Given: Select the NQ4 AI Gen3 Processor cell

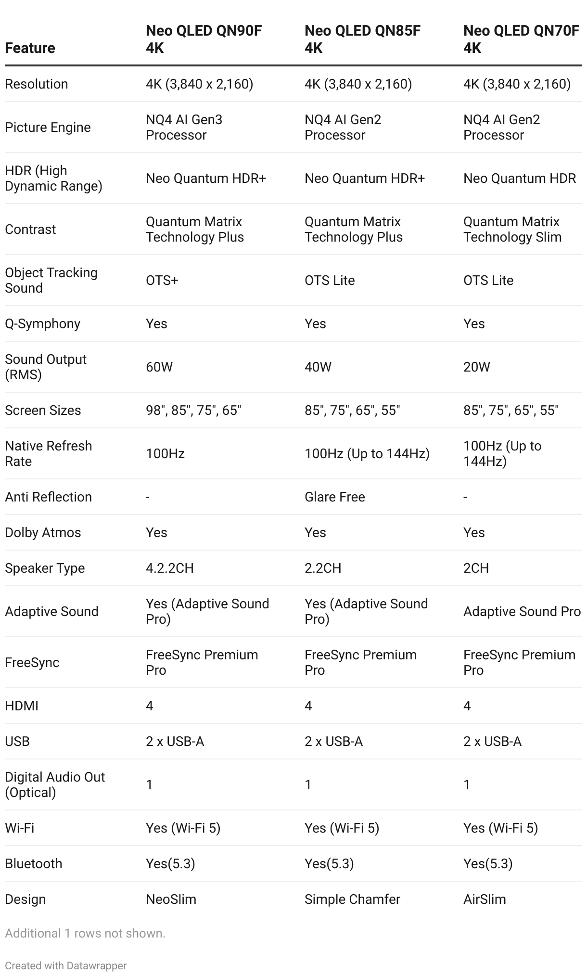Looking at the screenshot, I should point(184,127).
